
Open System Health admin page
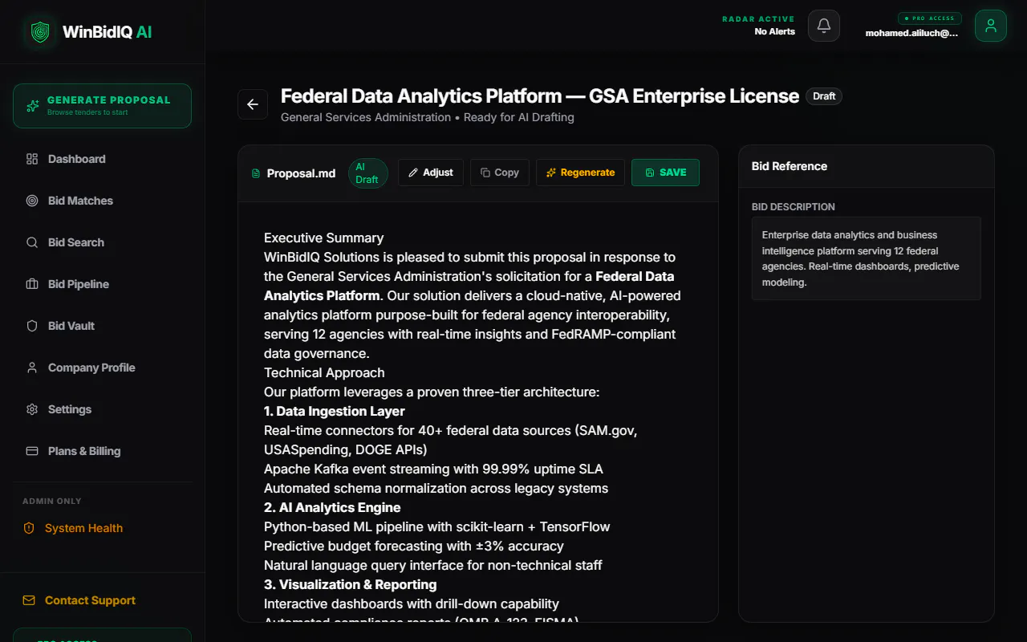click(x=83, y=528)
